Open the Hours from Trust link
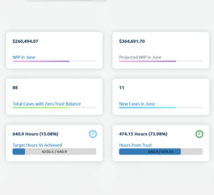This screenshot has width=214, height=195. [x=135, y=145]
